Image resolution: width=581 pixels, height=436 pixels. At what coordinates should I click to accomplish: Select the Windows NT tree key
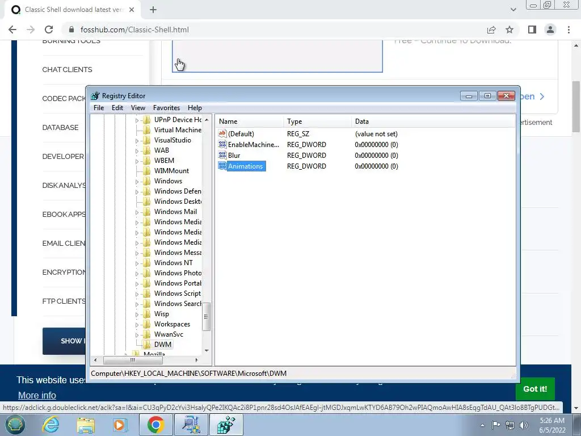point(174,262)
